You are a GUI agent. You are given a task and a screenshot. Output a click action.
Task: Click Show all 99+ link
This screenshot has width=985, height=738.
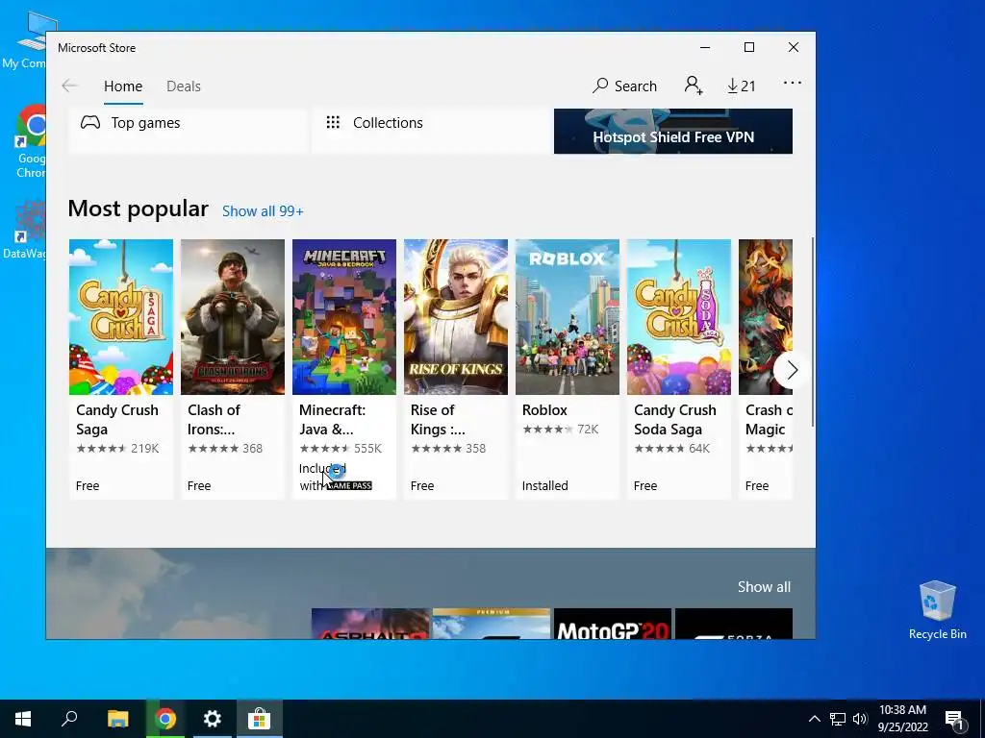(x=263, y=211)
